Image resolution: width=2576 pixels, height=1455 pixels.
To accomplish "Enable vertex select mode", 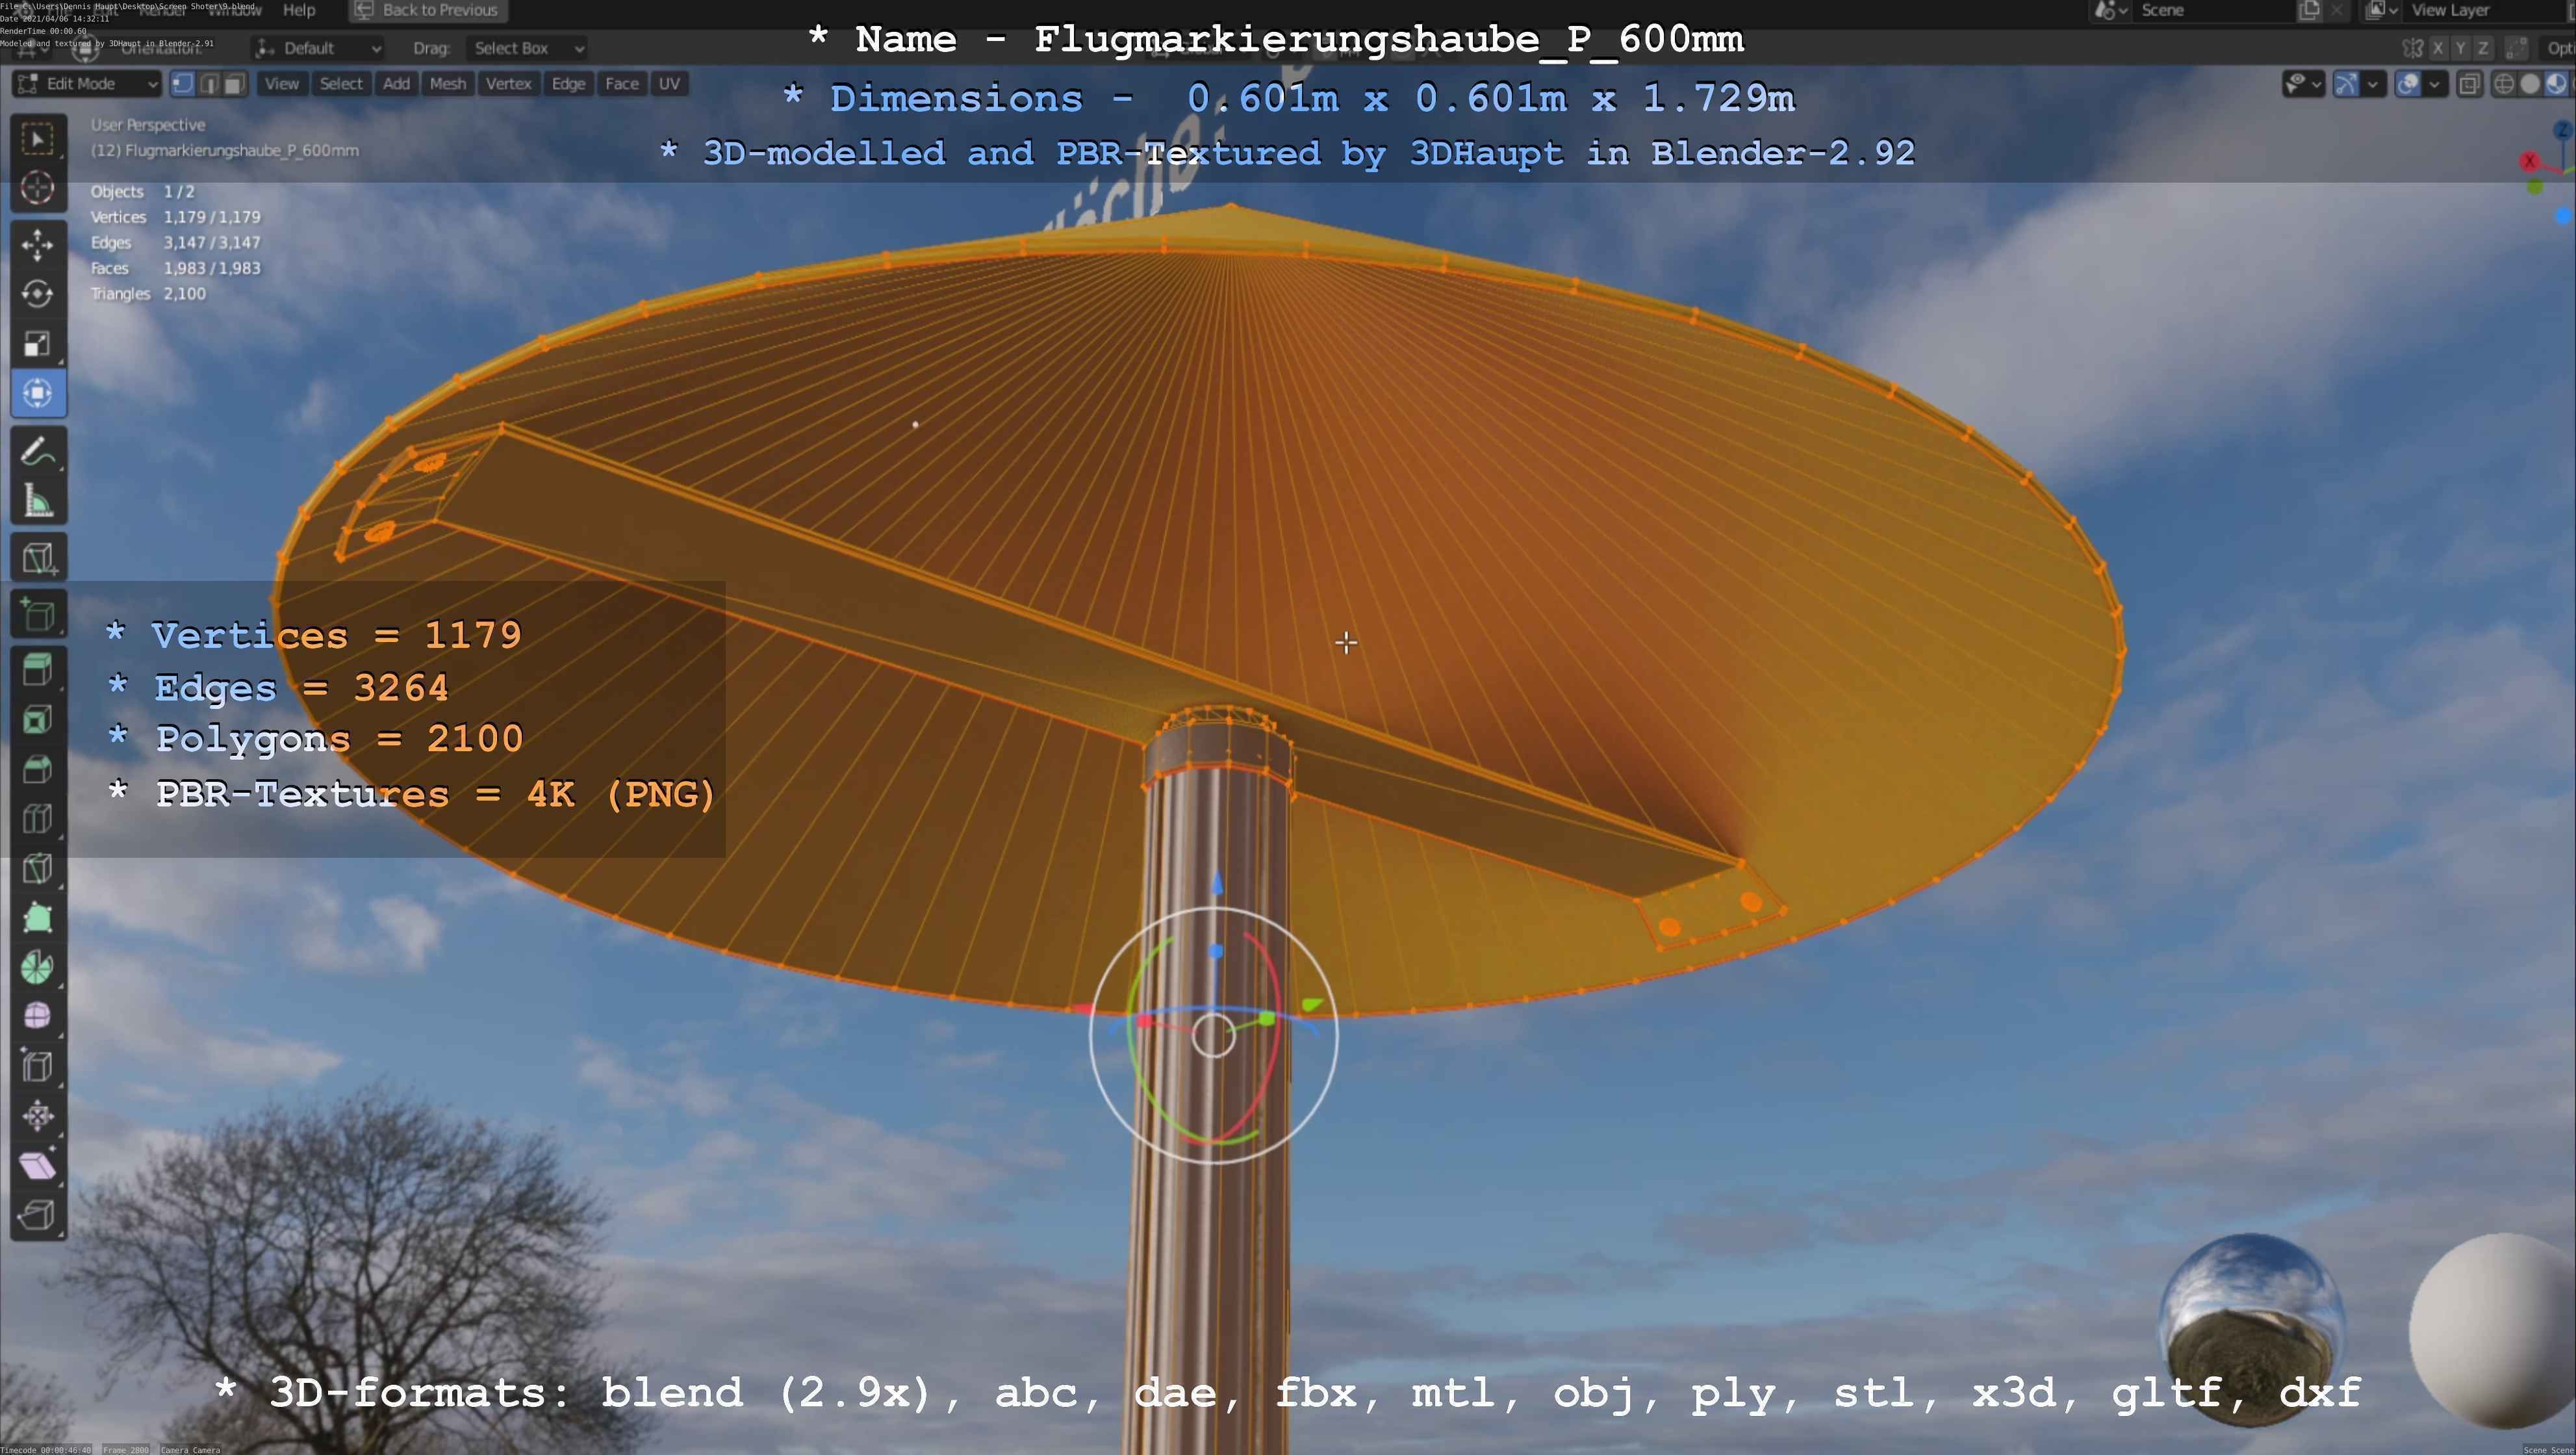I will pyautogui.click(x=183, y=84).
